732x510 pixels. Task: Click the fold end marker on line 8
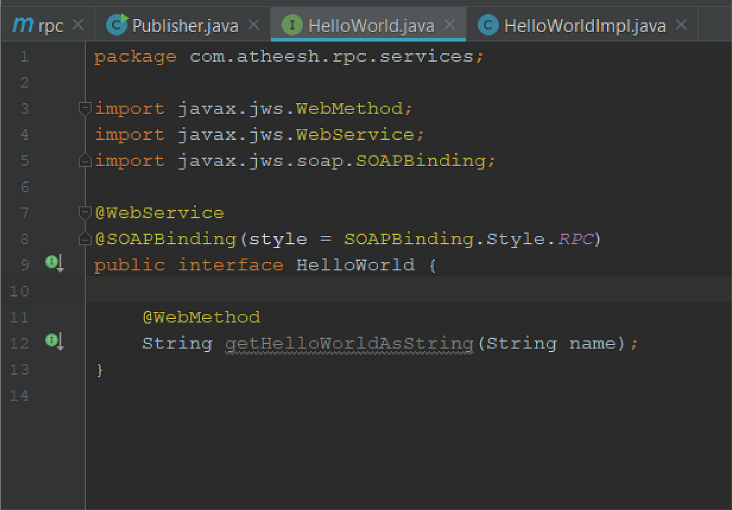85,239
